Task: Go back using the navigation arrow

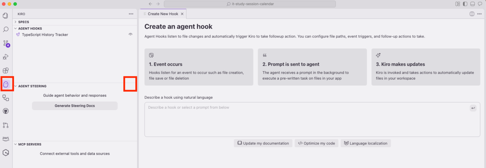Action: [x=150, y=4]
